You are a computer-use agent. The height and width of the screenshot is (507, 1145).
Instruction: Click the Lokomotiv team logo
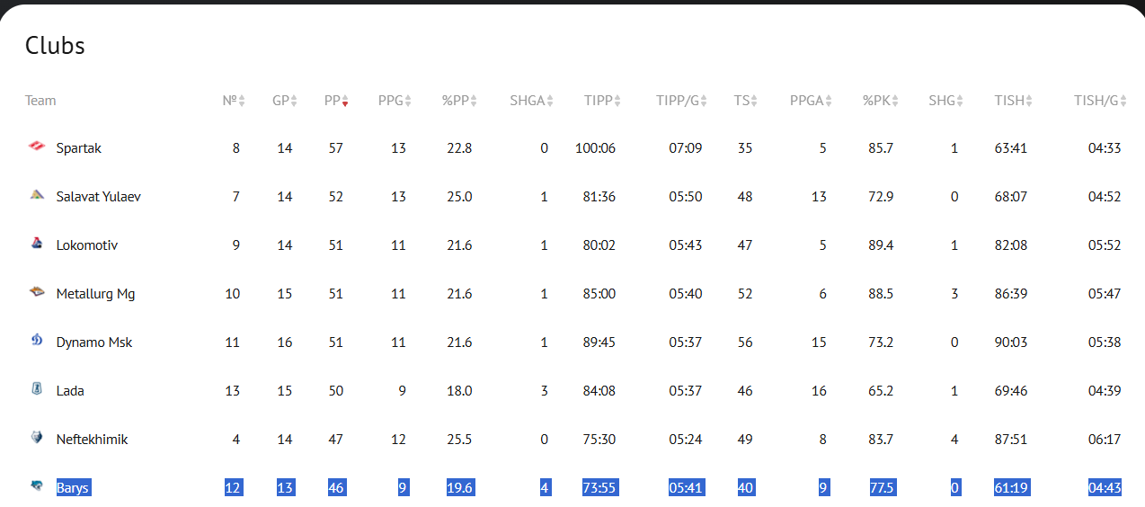click(x=36, y=245)
